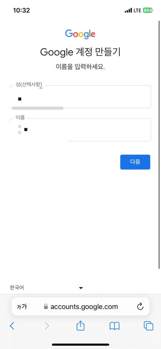Show open tabs with the tabs icon
The image size is (161, 349).
pyautogui.click(x=148, y=326)
